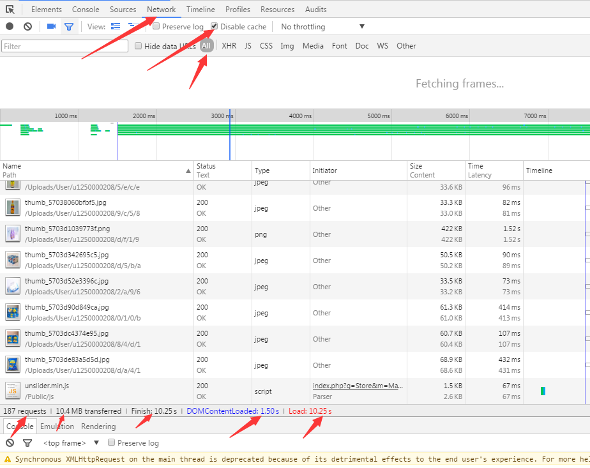The image size is (590, 468).
Task: Open thumbnail for thumb_57038060bfbf5.jpg
Action: (12, 208)
